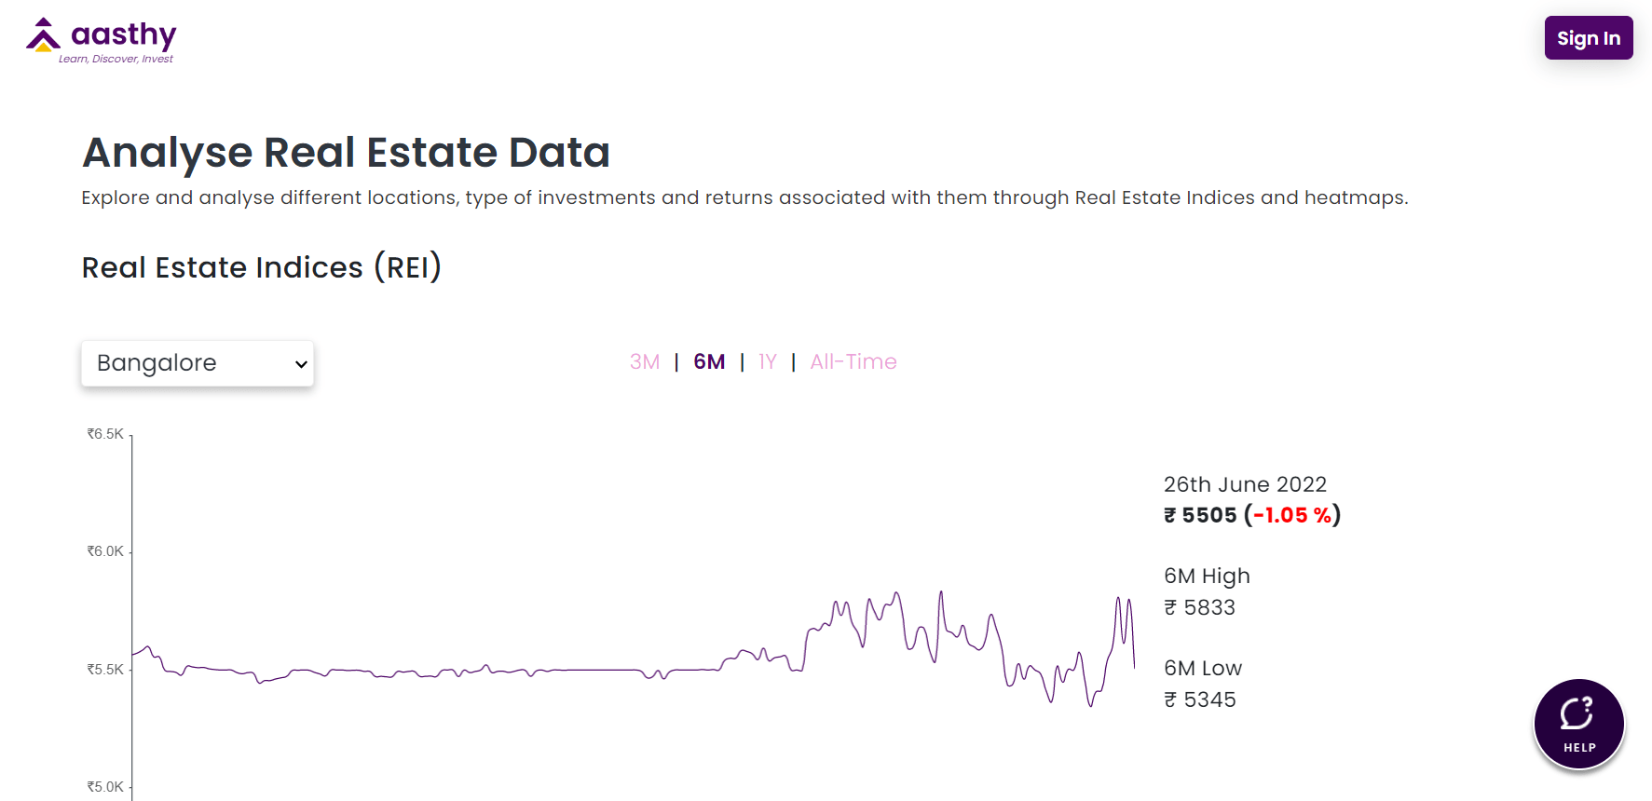Open the Bangalore city dropdown
This screenshot has width=1652, height=801.
198,363
